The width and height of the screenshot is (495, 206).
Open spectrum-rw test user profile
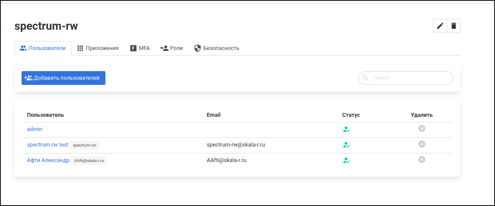coord(47,145)
